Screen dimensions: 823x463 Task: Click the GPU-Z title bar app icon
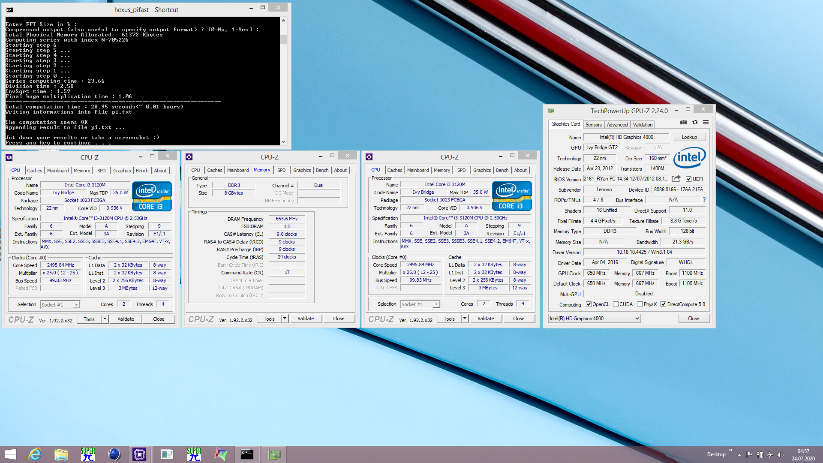551,111
